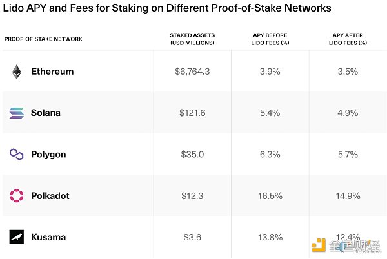Screen dimensions: 387x259
Task: Click the Solana striped logo icon
Action: click(16, 113)
